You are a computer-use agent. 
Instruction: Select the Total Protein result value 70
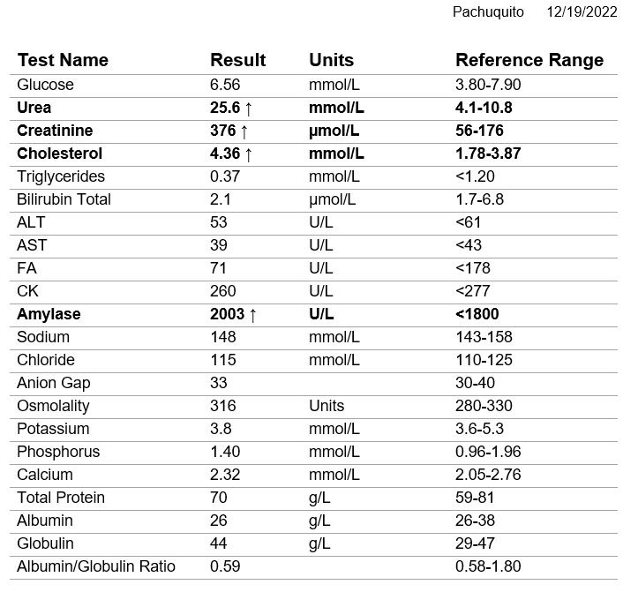(x=219, y=498)
